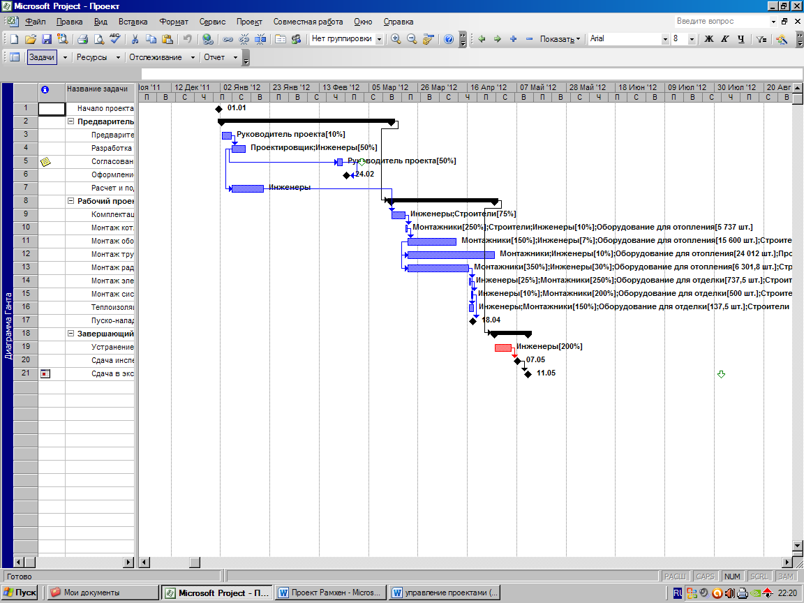The image size is (804, 603).
Task: Assign Resources people icon
Action: tap(296, 39)
